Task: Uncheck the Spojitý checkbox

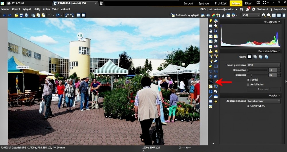Action: point(248,80)
